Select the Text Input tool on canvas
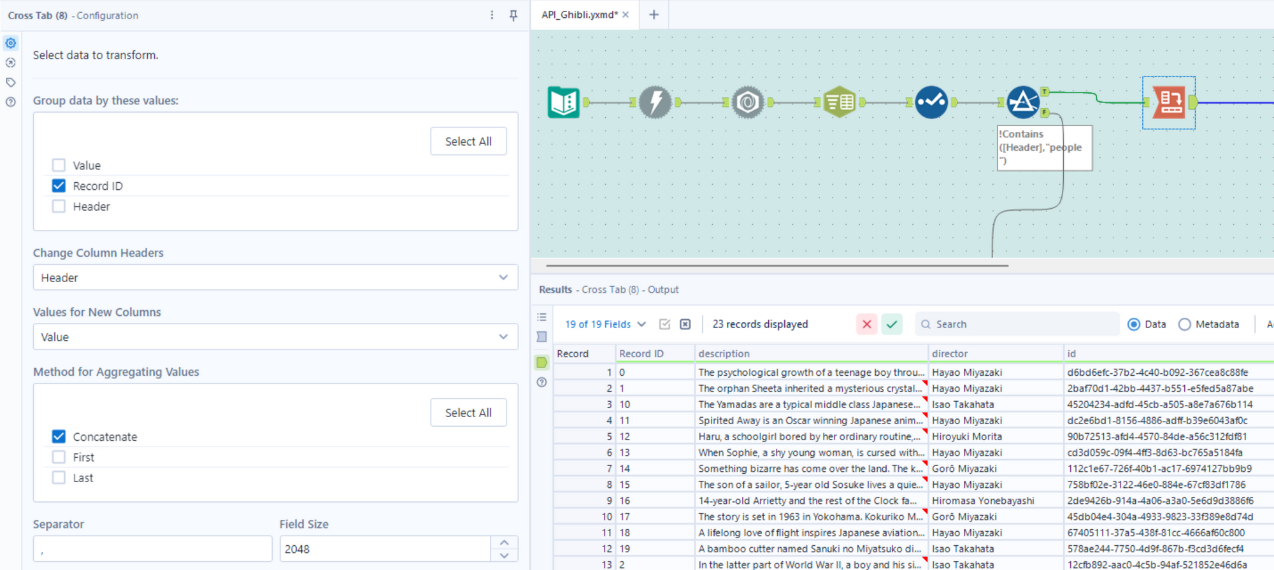The image size is (1274, 570). click(564, 102)
